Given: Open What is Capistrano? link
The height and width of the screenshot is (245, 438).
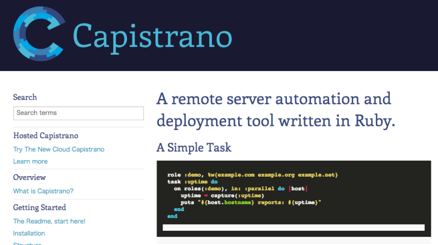Looking at the screenshot, I should pyautogui.click(x=43, y=191).
